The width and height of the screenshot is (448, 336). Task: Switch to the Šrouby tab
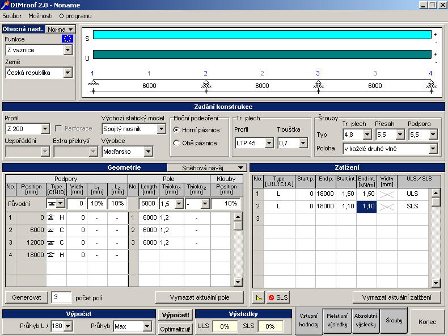(394, 320)
